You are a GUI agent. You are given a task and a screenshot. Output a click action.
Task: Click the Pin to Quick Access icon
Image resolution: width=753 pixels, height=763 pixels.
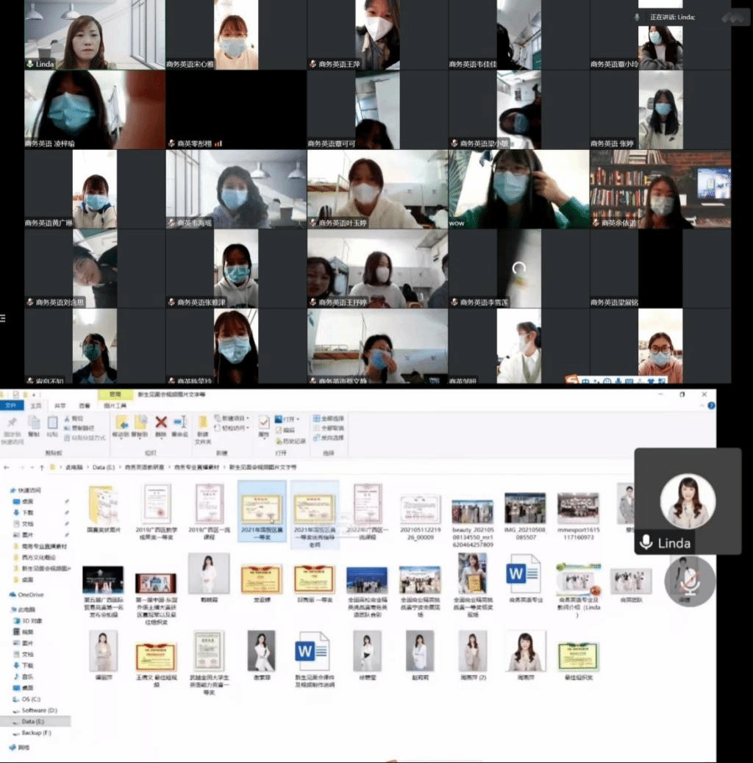point(12,423)
